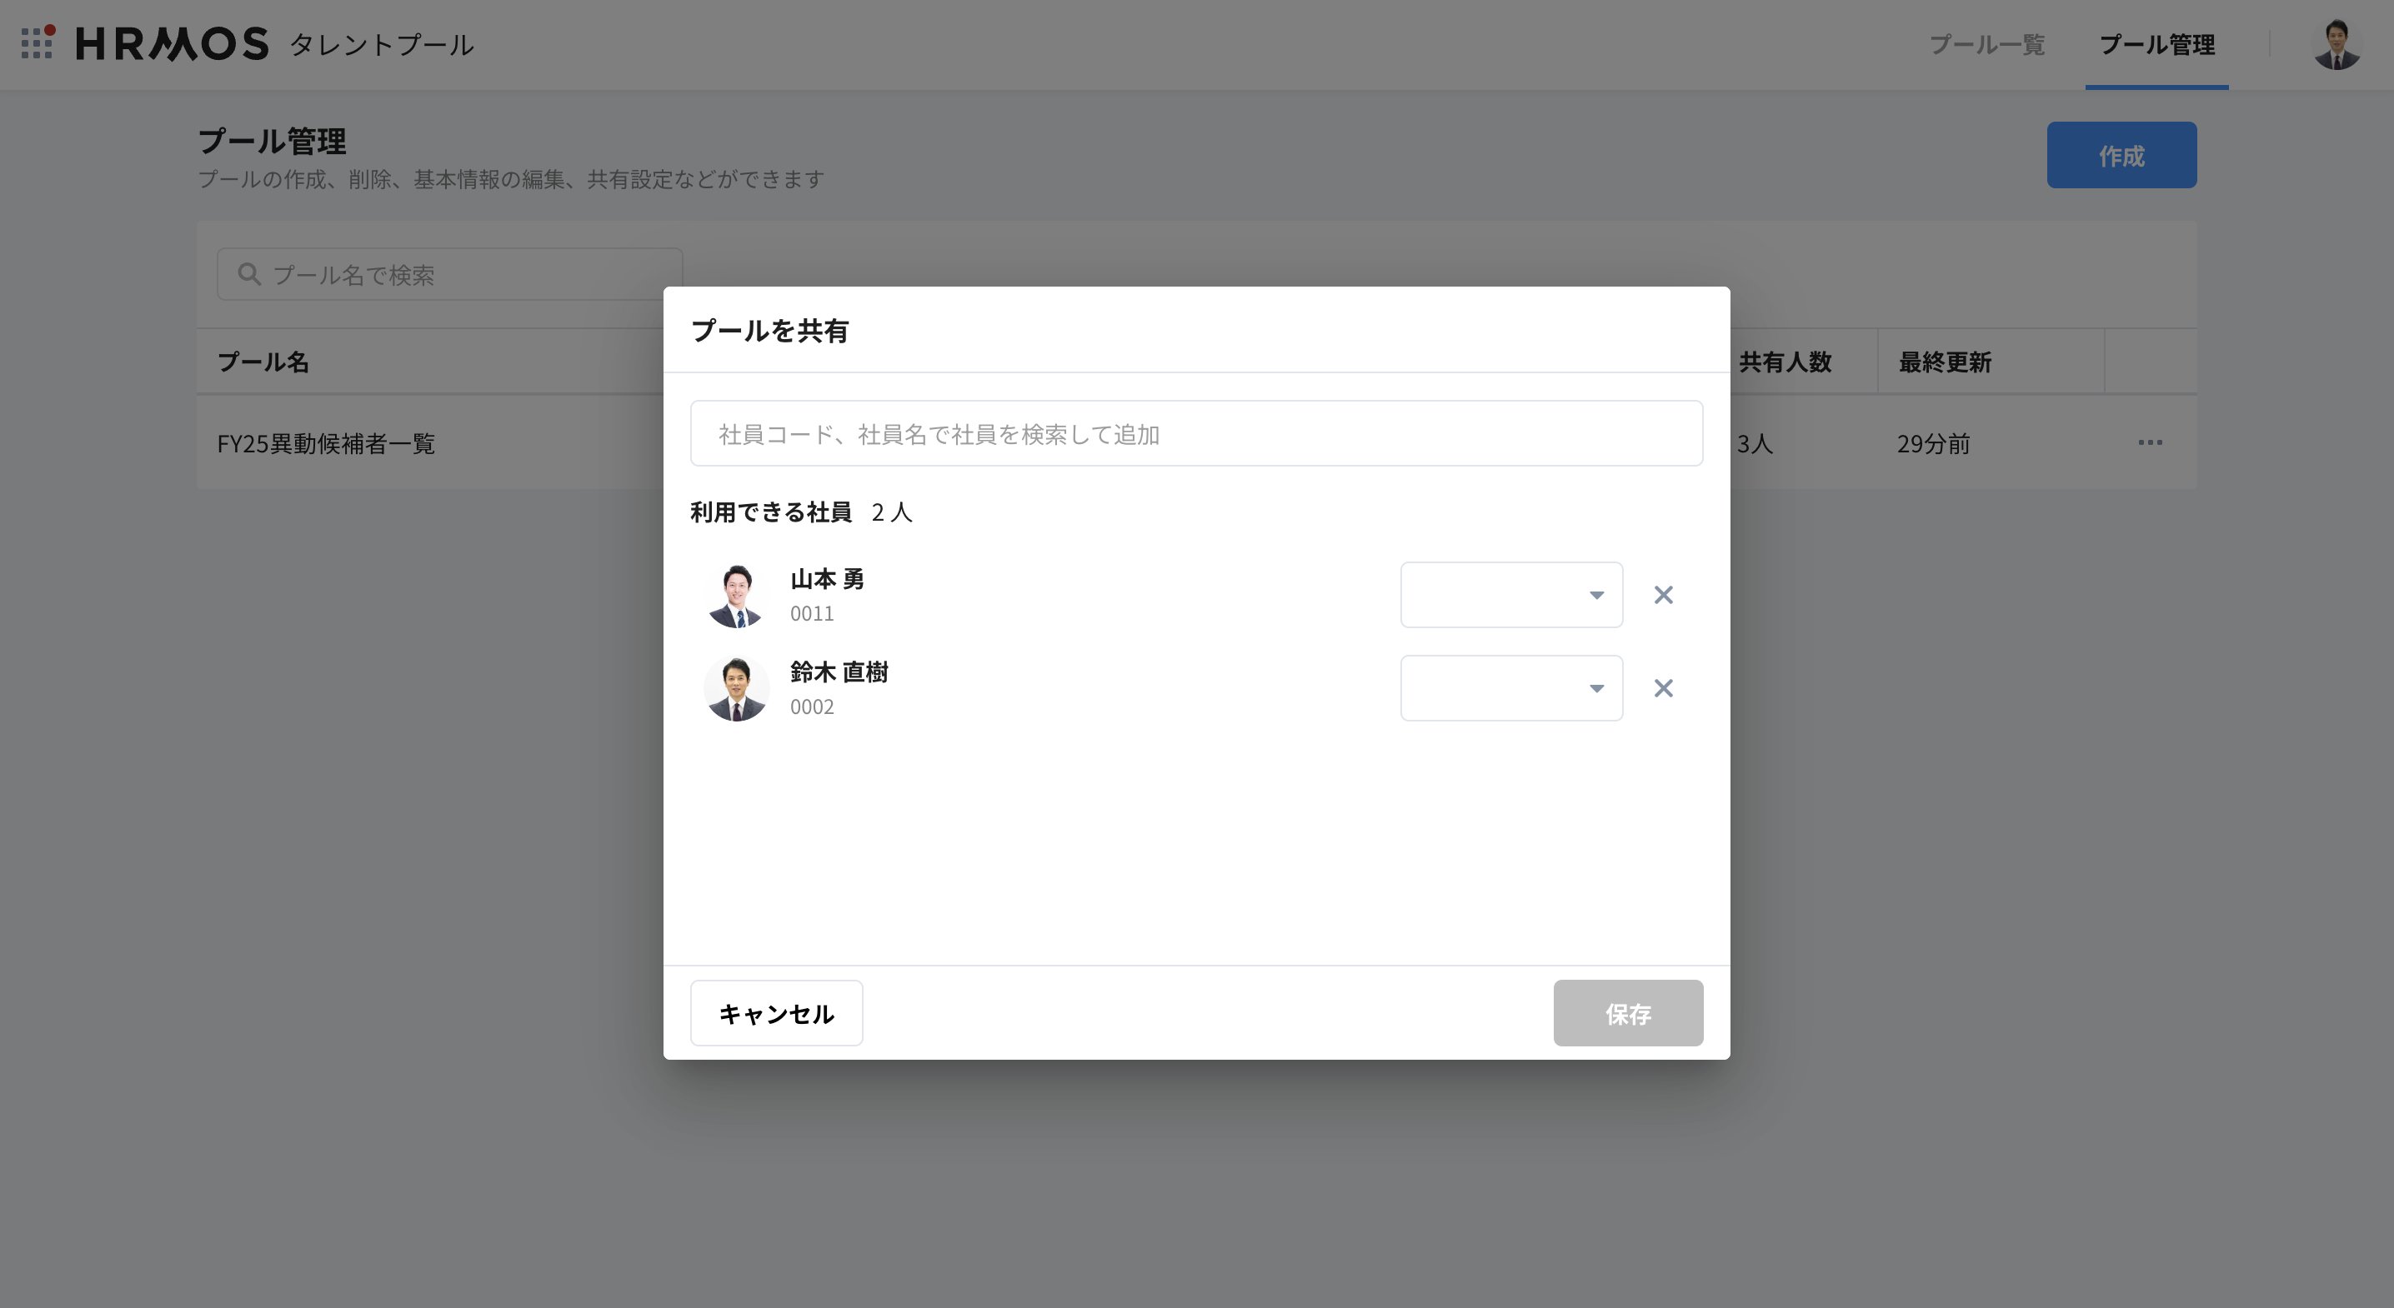Remove 山本 勇 from shared employees

tap(1663, 595)
